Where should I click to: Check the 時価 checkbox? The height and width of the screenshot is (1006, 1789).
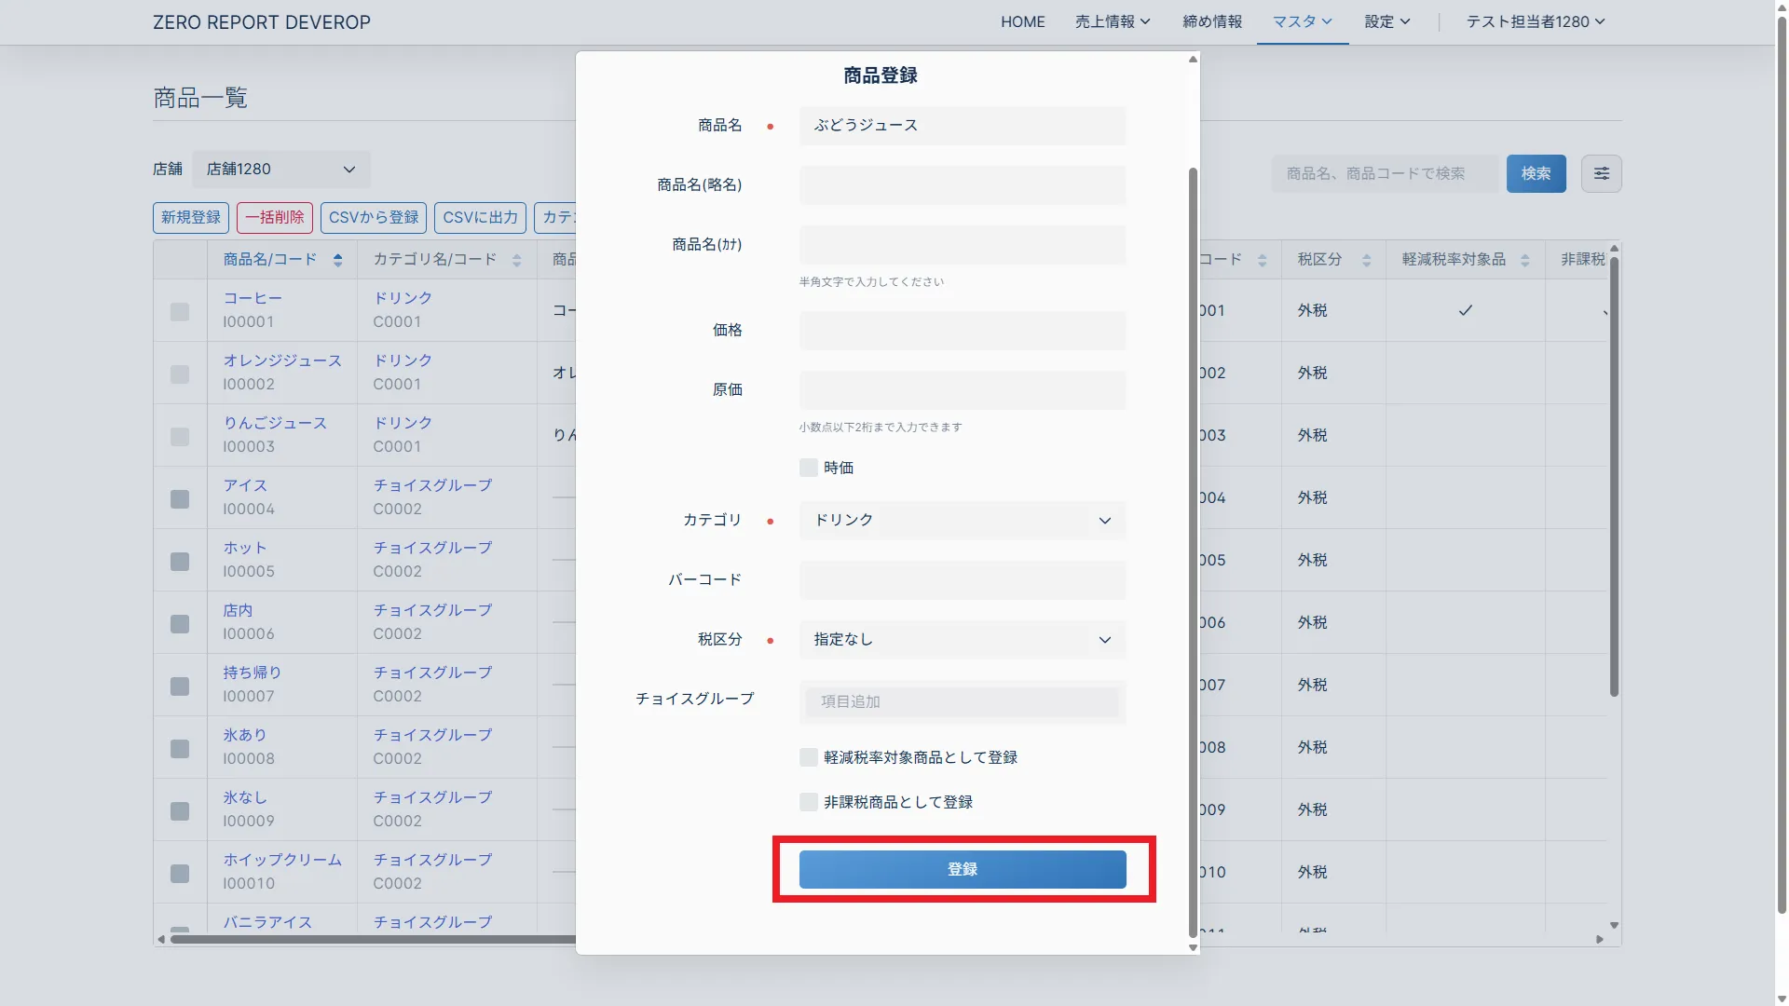pyautogui.click(x=809, y=468)
